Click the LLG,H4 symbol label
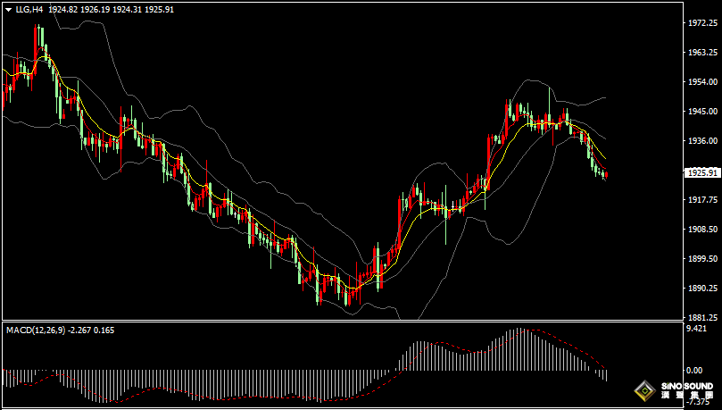Image resolution: width=722 pixels, height=410 pixels. click(29, 9)
